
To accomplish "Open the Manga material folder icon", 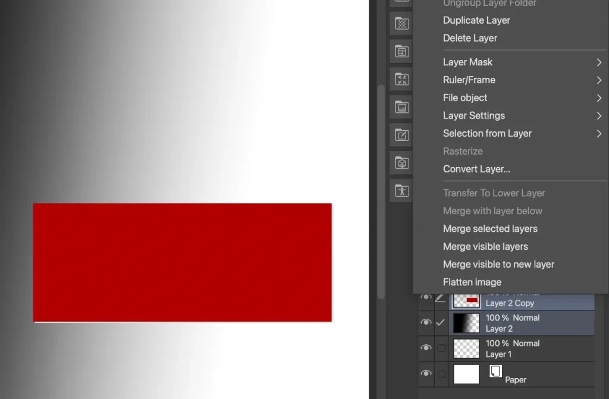I will (401, 52).
